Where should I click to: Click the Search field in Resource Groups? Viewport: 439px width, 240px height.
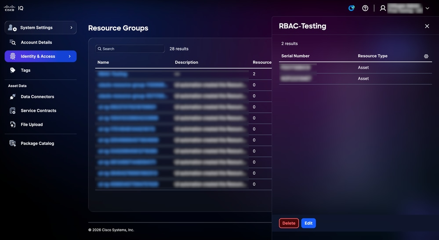point(130,49)
